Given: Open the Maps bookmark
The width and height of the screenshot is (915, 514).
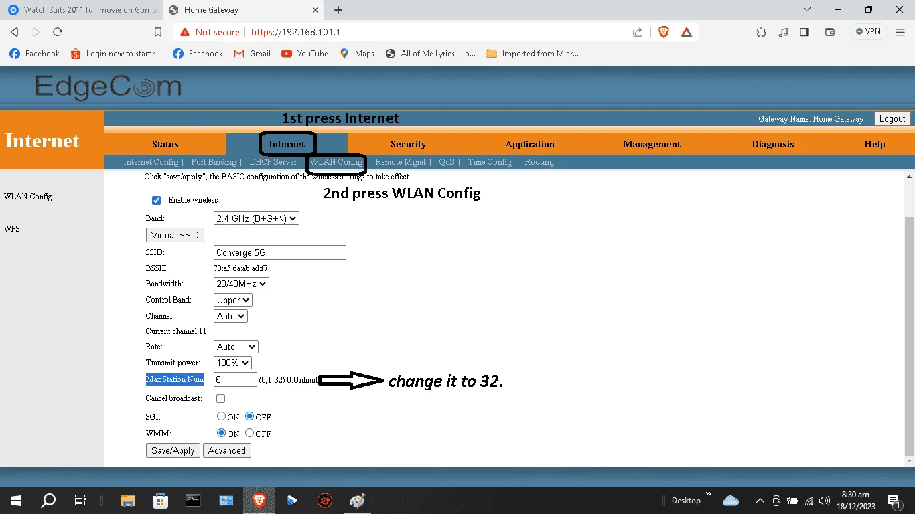Looking at the screenshot, I should [357, 54].
